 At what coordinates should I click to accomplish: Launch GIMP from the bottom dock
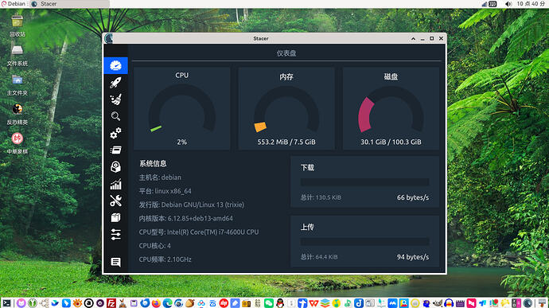[x=438, y=303]
